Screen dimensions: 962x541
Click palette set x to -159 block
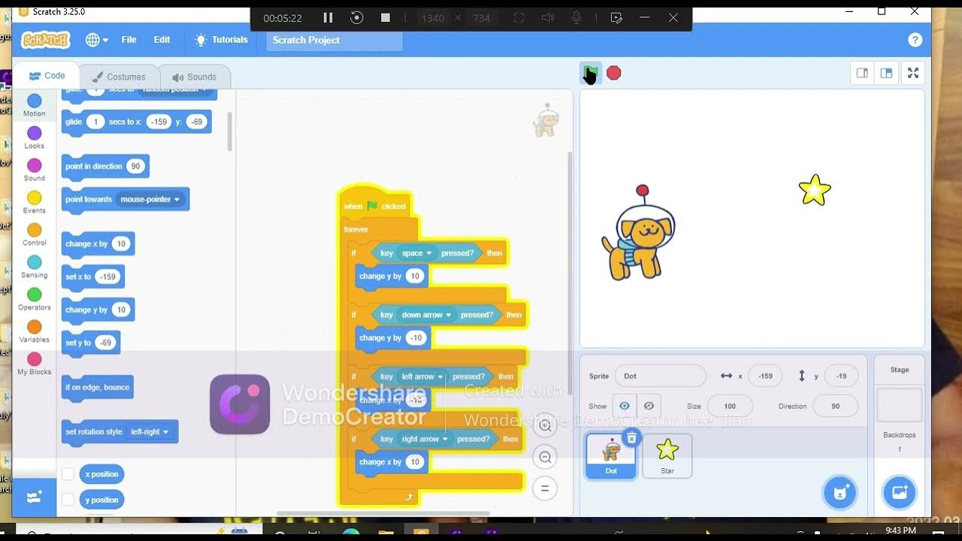[x=92, y=277]
